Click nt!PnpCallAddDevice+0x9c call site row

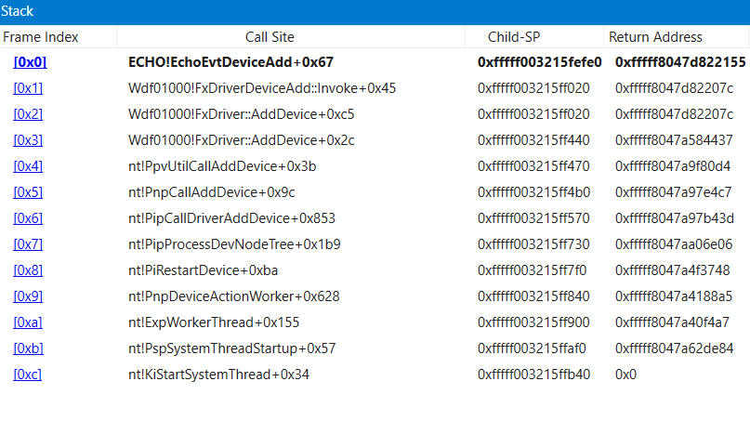click(211, 192)
